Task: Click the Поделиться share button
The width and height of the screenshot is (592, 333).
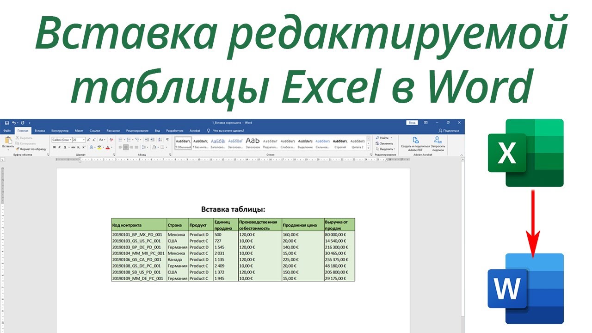Action: point(448,131)
